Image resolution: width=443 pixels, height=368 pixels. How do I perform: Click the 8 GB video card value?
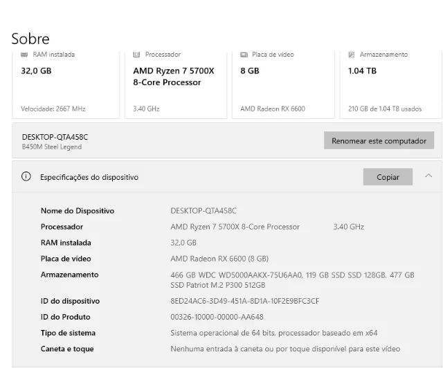pos(250,71)
